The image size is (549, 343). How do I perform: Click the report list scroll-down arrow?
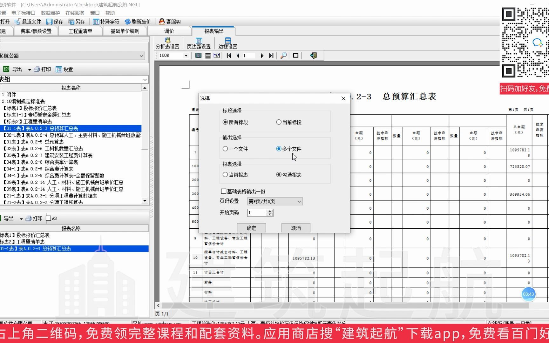[x=145, y=201]
